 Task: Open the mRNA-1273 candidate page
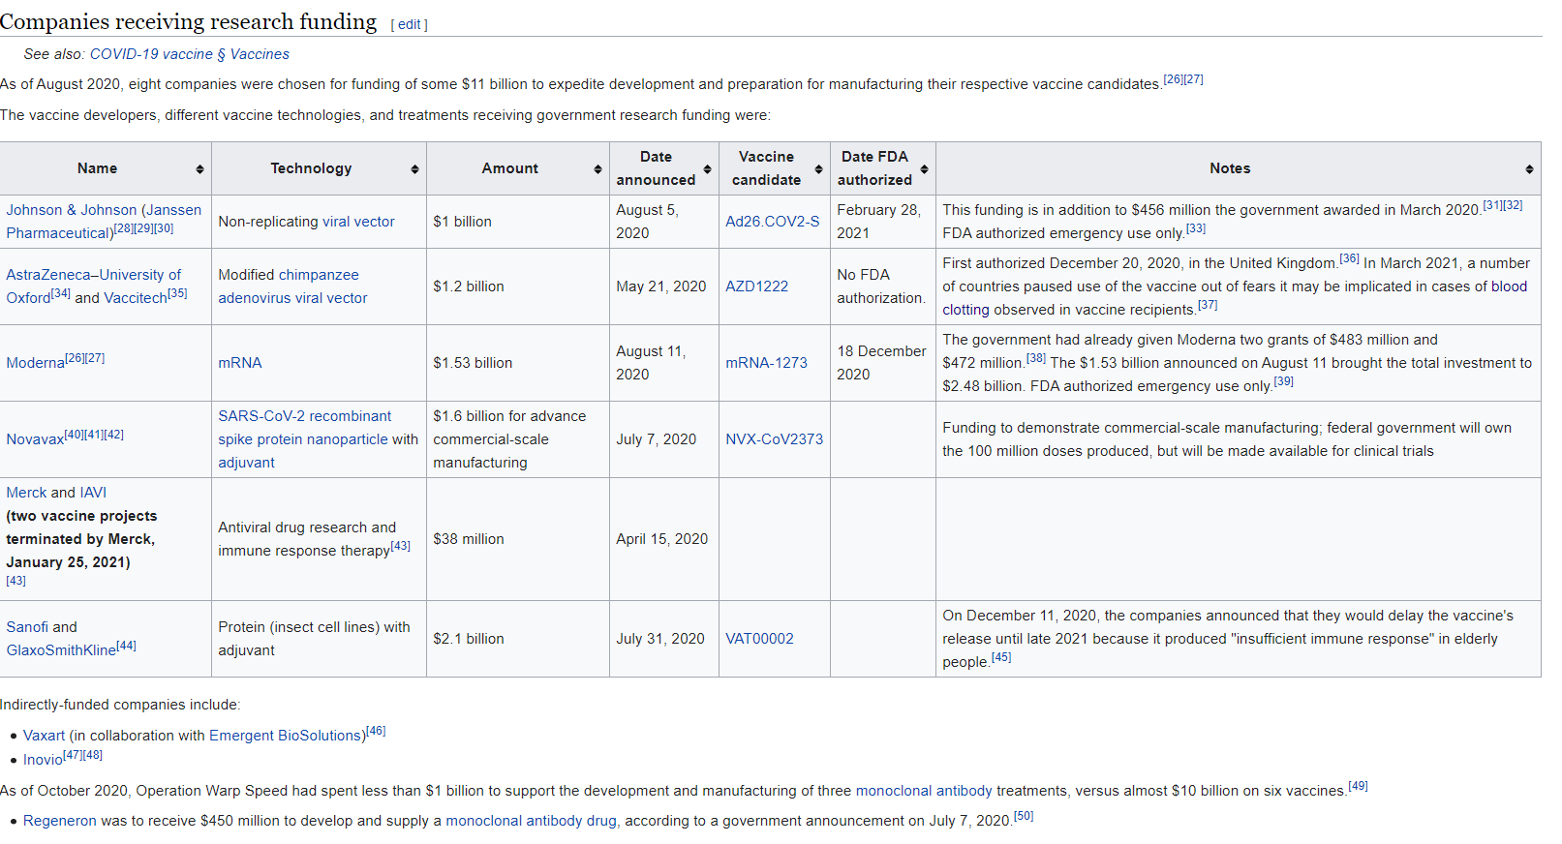click(x=766, y=363)
